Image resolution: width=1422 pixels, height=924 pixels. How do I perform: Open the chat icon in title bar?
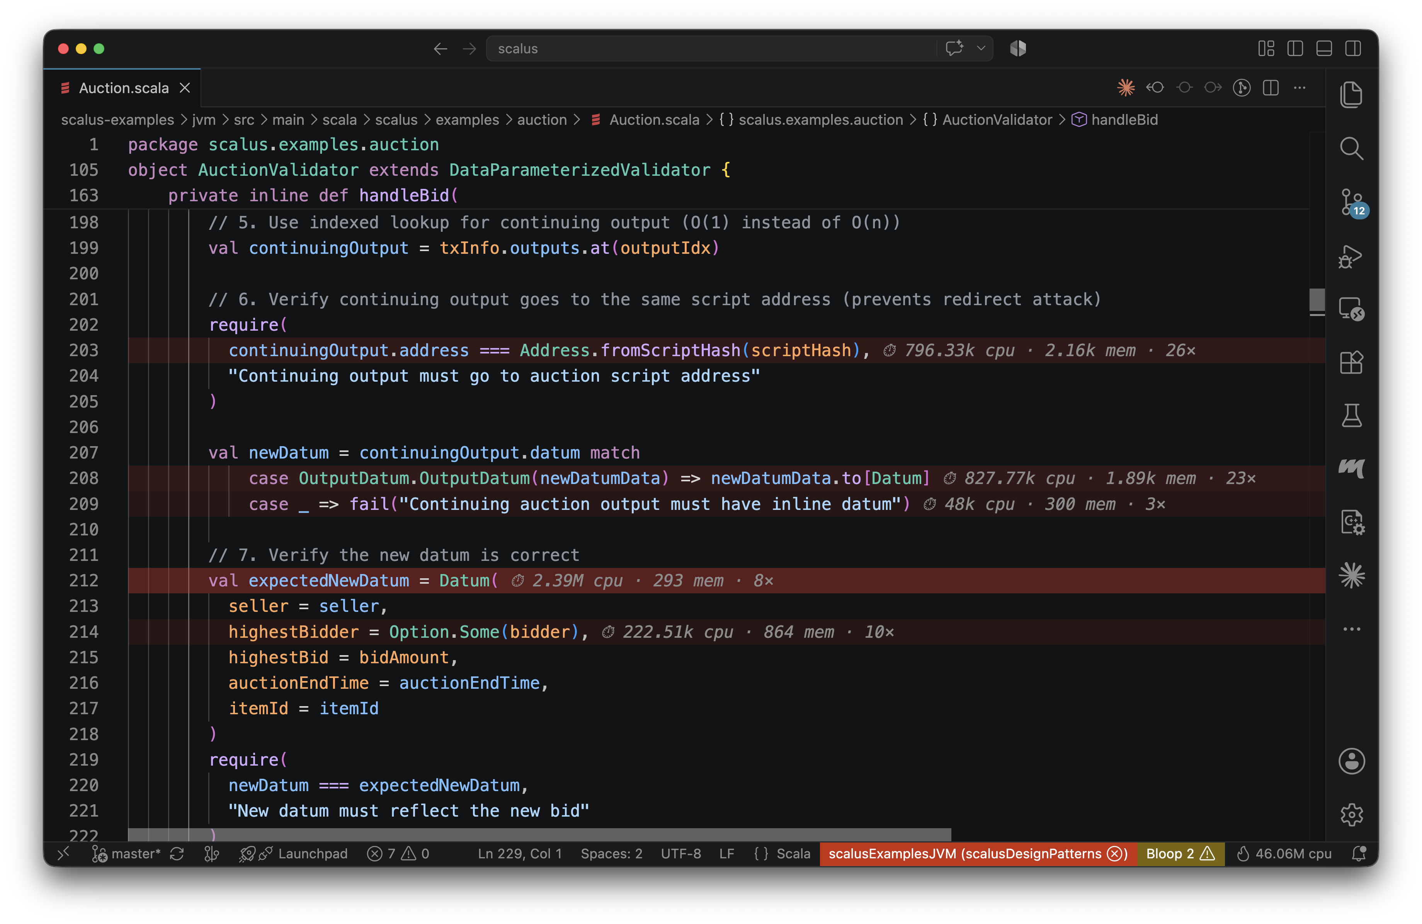[954, 48]
